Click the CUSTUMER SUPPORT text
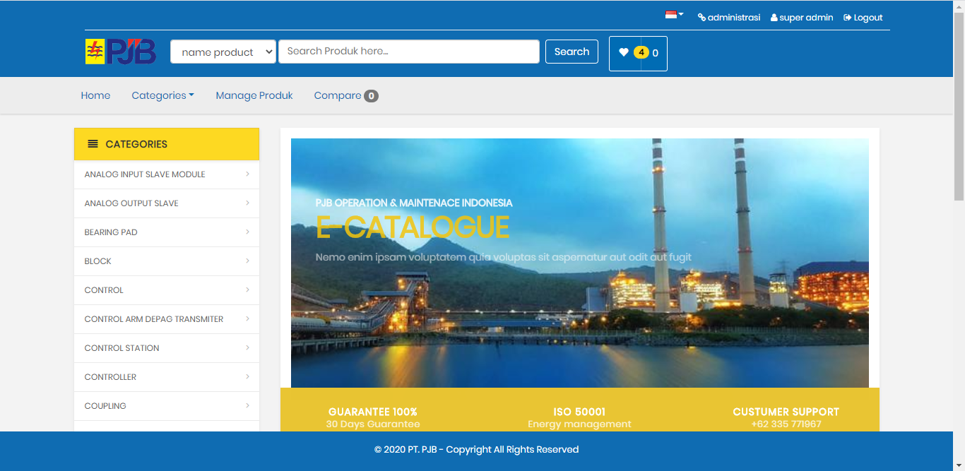The image size is (965, 471). (x=786, y=412)
